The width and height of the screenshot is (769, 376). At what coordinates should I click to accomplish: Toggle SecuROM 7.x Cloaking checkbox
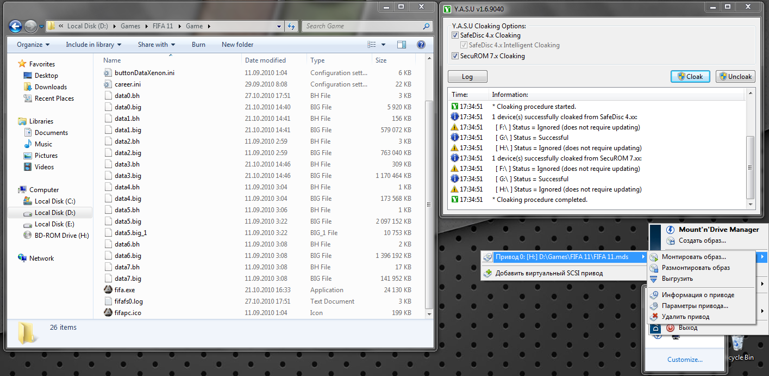[x=455, y=56]
